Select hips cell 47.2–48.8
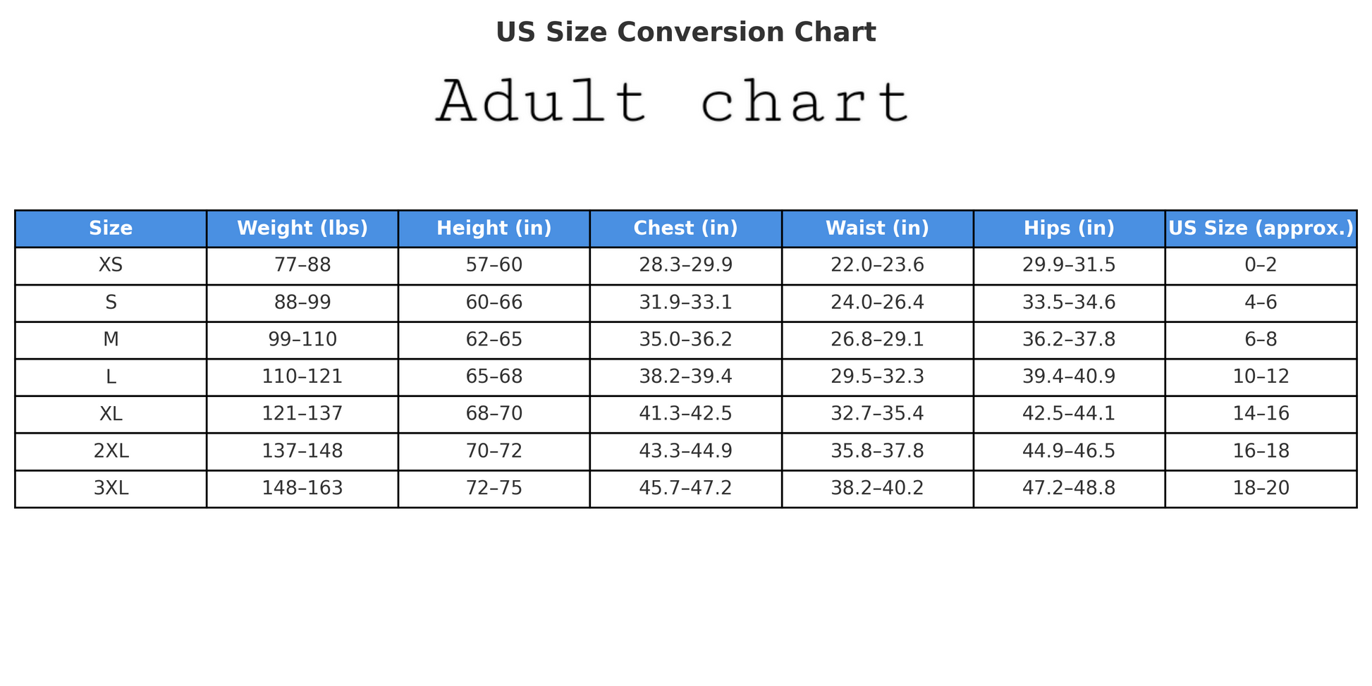The height and width of the screenshot is (686, 1372). [1069, 489]
